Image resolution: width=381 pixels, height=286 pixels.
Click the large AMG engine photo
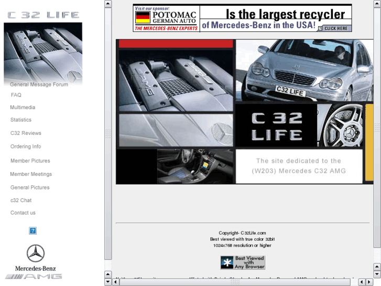click(176, 80)
